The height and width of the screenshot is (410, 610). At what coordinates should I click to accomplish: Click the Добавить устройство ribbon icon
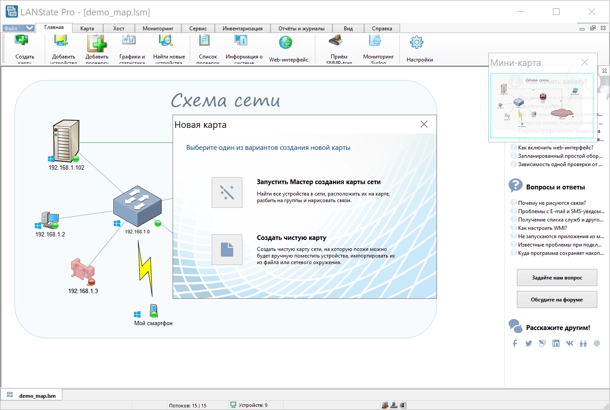(x=61, y=41)
